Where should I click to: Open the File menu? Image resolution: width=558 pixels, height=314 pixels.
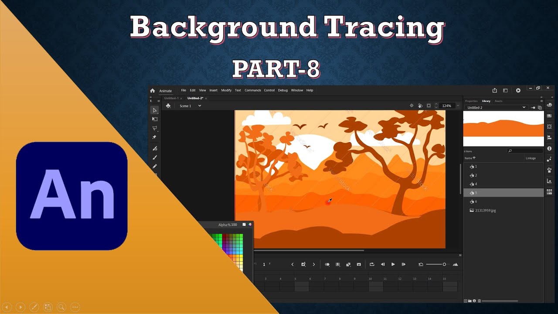click(x=184, y=90)
